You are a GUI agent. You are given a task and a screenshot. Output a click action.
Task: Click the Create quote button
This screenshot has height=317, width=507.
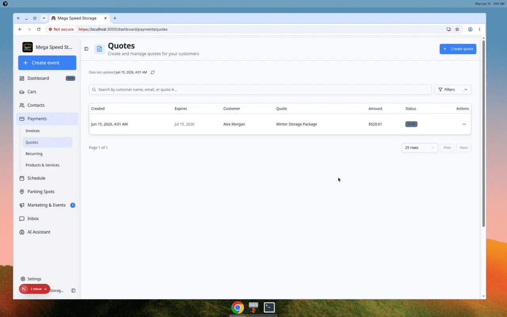(x=458, y=49)
